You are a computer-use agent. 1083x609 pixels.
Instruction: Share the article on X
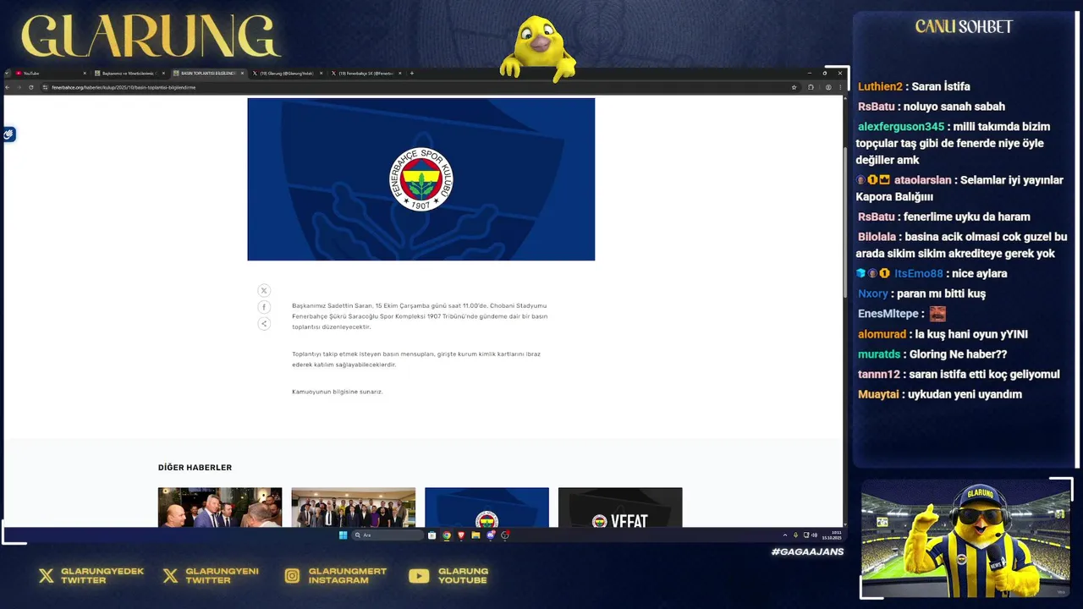click(x=264, y=290)
